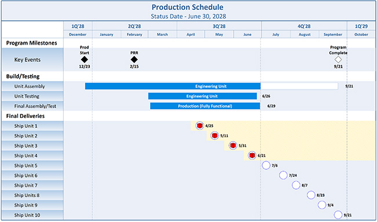Screen dimensions: 377x222
Task: Click the March month header
Action: (x=162, y=35)
